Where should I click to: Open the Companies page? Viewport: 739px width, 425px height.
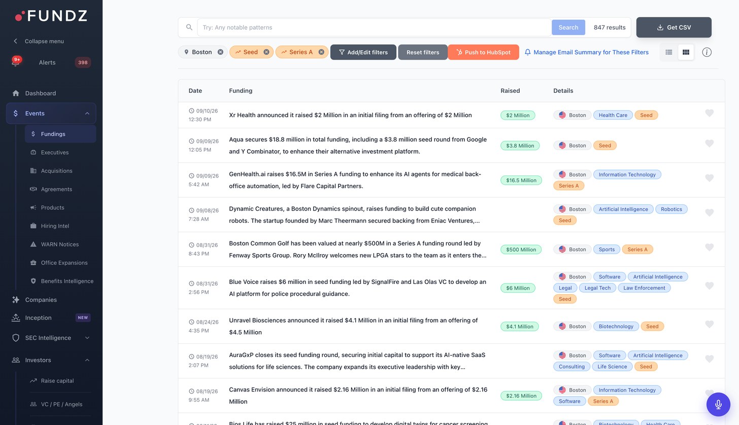point(41,300)
